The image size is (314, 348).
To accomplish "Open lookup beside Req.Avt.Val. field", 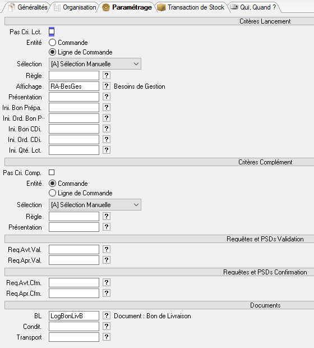I will tap(107, 249).
